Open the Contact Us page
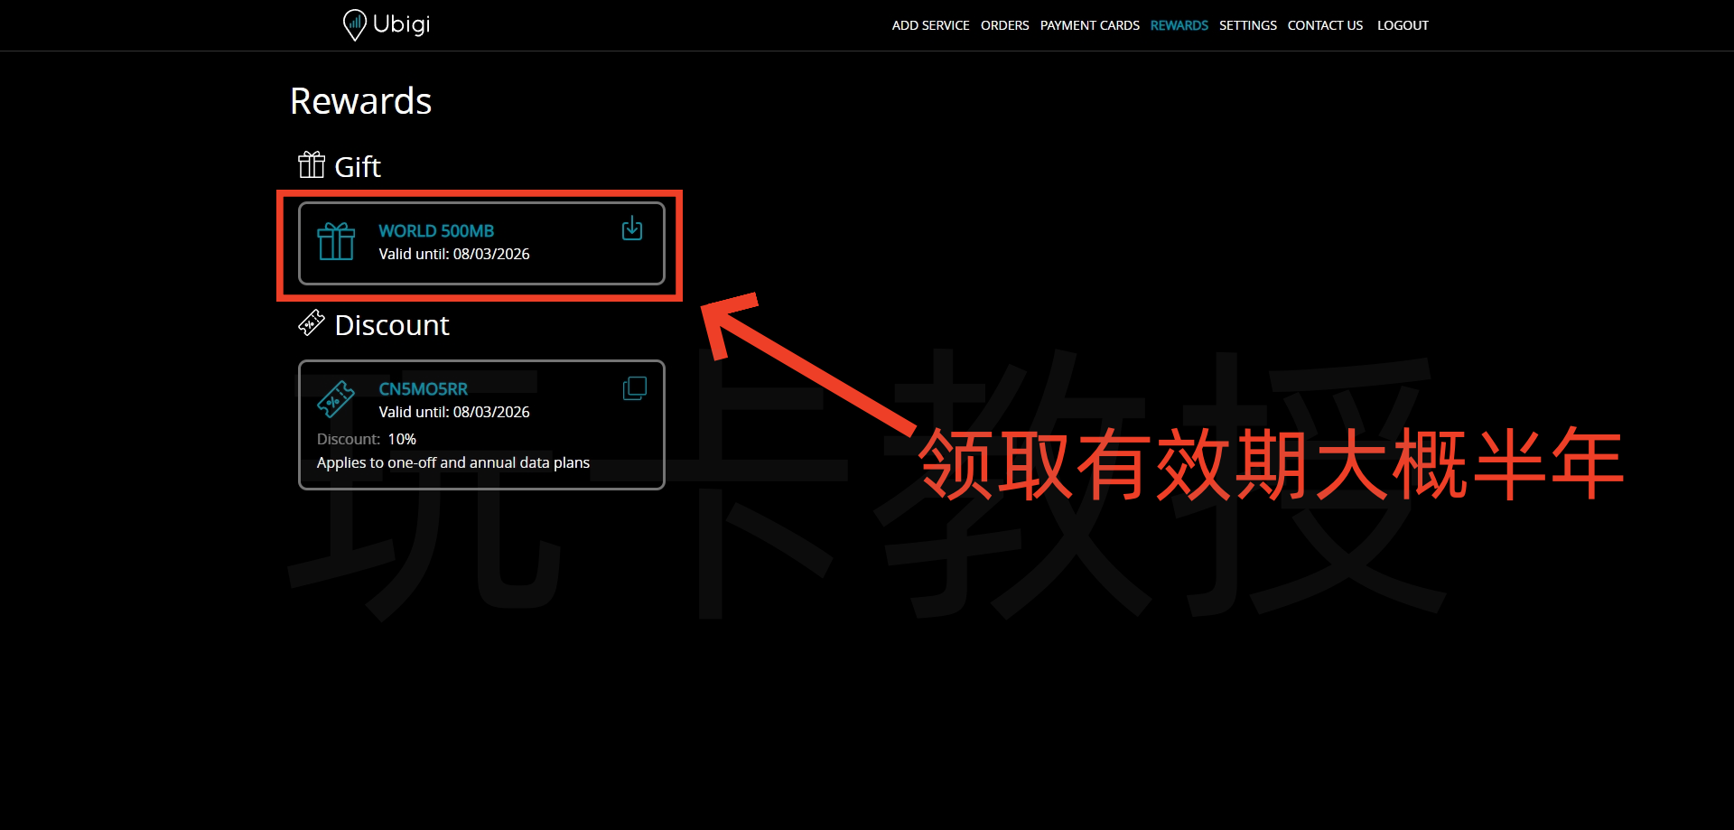1734x830 pixels. pyautogui.click(x=1325, y=25)
